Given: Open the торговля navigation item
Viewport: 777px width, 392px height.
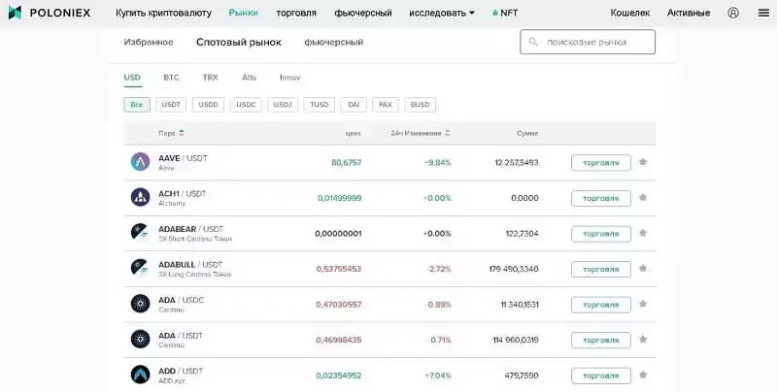Looking at the screenshot, I should pyautogui.click(x=296, y=13).
